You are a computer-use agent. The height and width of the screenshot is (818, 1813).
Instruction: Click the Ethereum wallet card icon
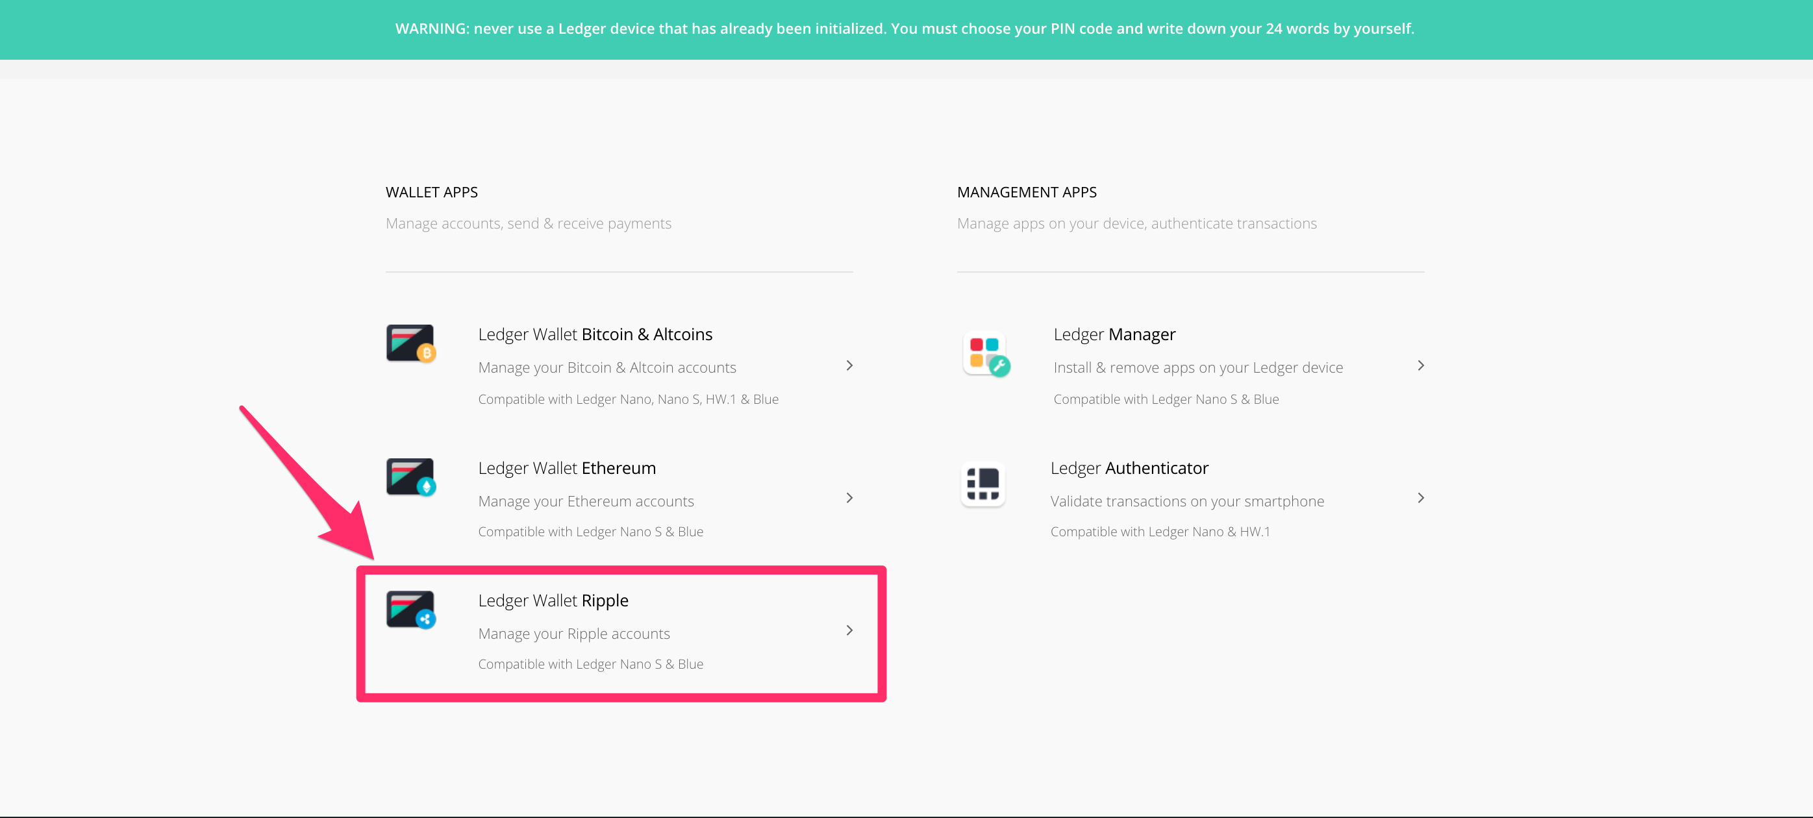click(410, 477)
